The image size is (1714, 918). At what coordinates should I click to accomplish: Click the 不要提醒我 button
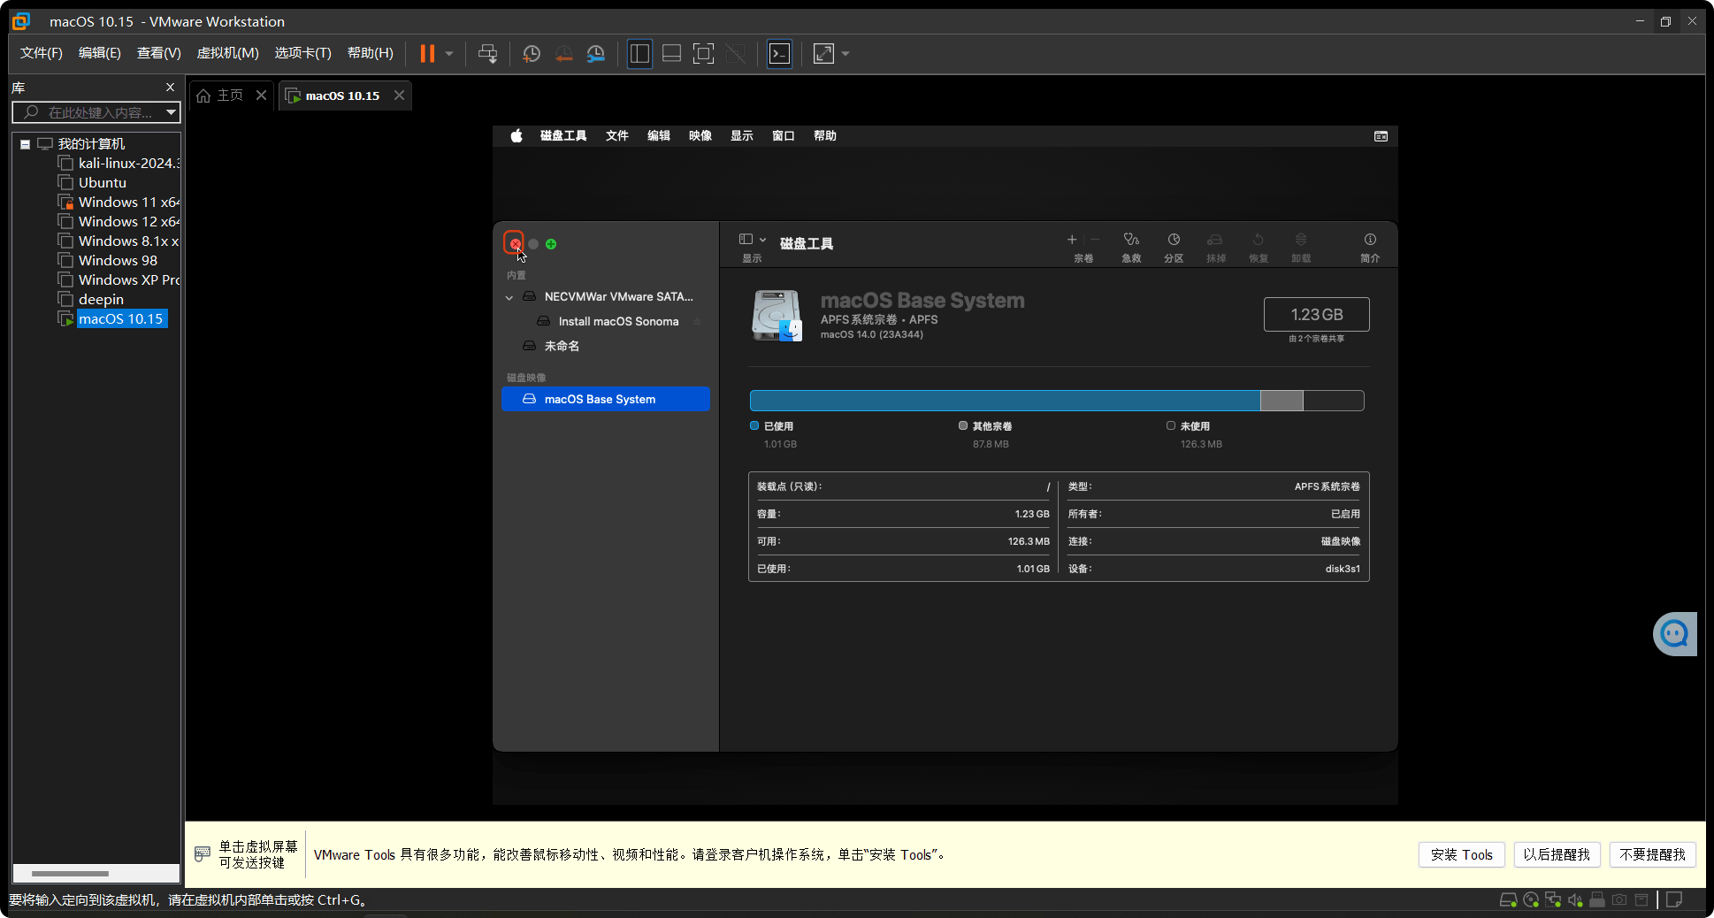(1652, 854)
